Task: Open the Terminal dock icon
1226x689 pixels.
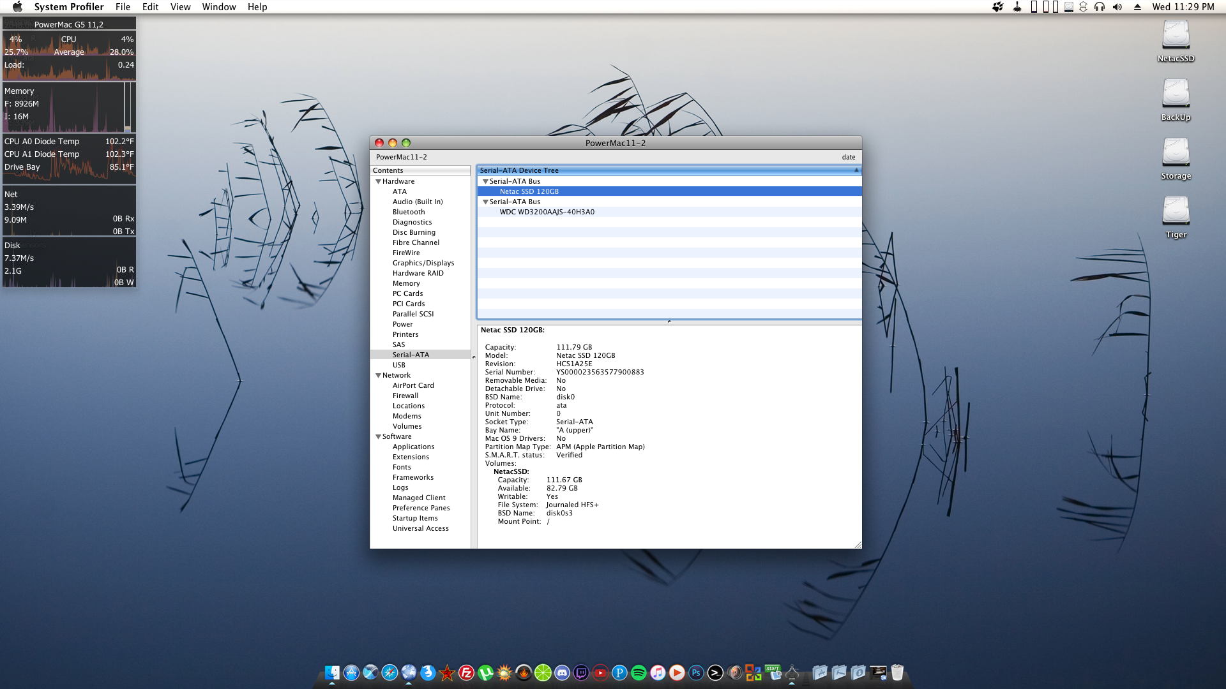Action: point(715,672)
